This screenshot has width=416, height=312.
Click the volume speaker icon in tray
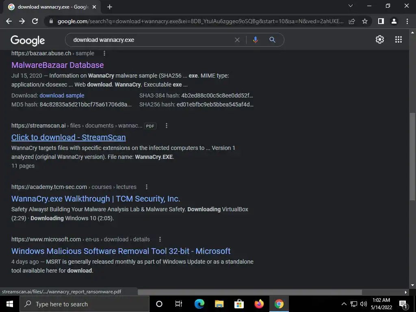tap(364, 304)
